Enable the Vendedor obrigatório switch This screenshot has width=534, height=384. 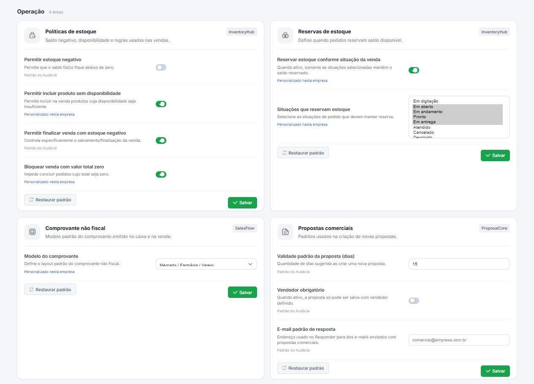point(414,300)
